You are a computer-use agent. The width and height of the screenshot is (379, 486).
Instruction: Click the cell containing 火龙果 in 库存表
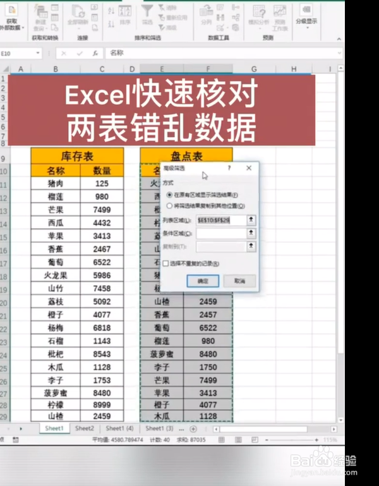coord(56,276)
